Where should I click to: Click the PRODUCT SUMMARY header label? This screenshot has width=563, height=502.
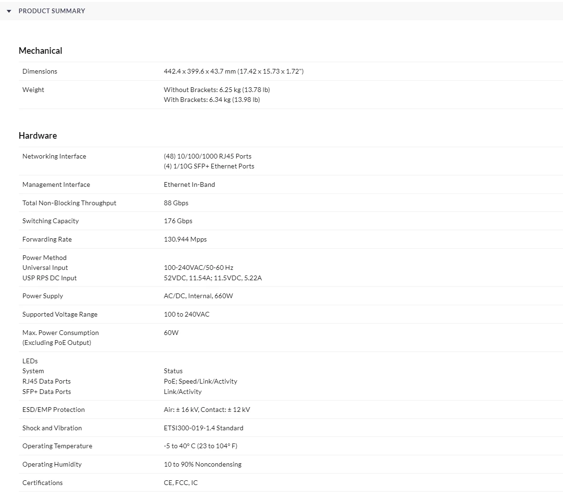coord(52,11)
